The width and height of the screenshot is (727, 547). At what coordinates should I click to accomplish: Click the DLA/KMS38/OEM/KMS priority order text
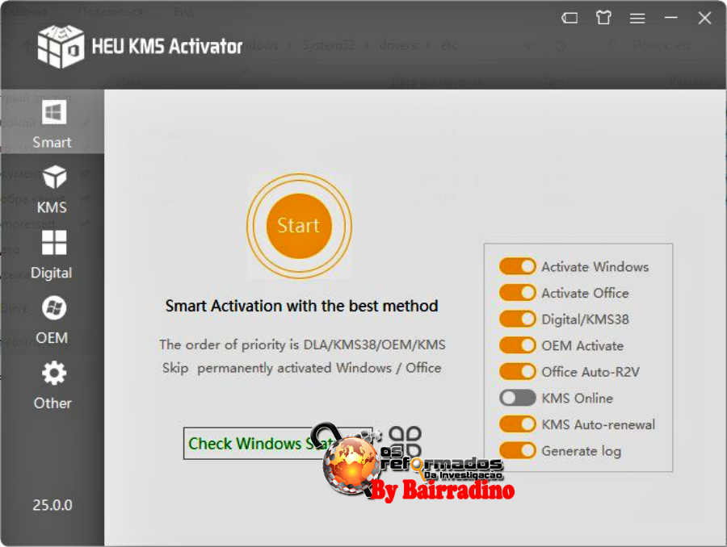[302, 344]
